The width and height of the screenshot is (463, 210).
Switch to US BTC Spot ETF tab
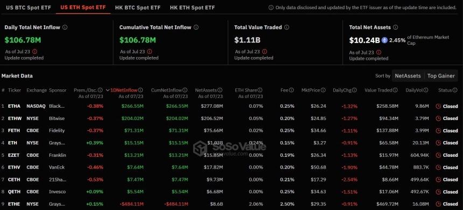pos(27,8)
